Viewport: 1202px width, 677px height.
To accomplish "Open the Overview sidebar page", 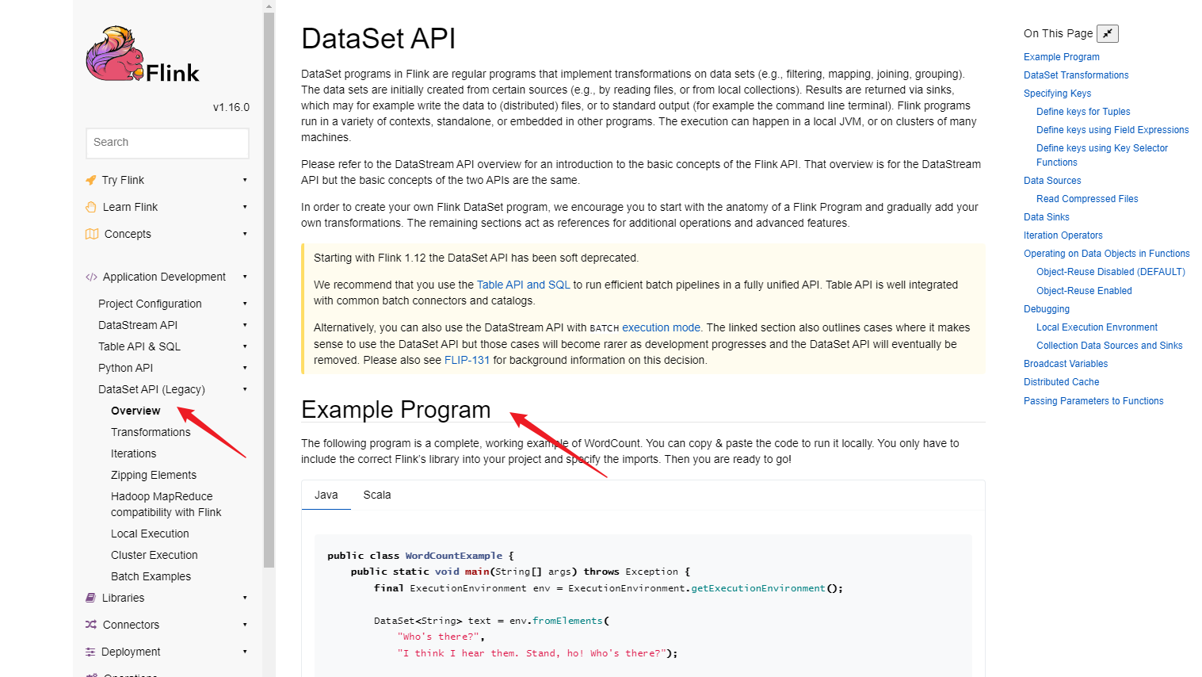I will click(135, 411).
